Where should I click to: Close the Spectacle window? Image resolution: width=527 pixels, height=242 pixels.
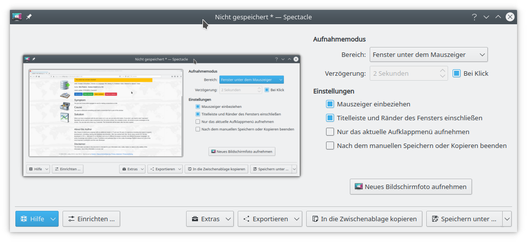click(510, 17)
